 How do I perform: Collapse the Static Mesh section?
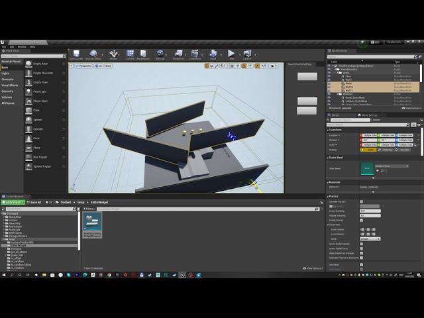(x=327, y=158)
